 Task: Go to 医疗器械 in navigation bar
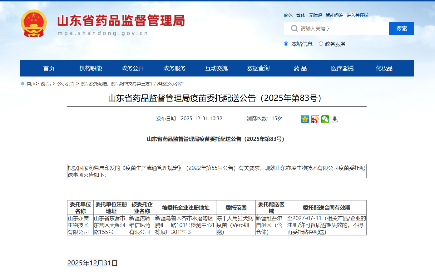click(x=342, y=68)
